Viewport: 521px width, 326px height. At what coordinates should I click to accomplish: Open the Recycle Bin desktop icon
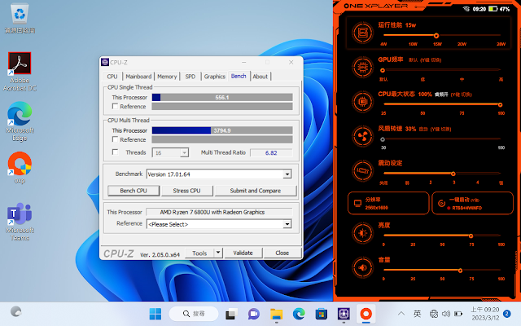(20, 19)
